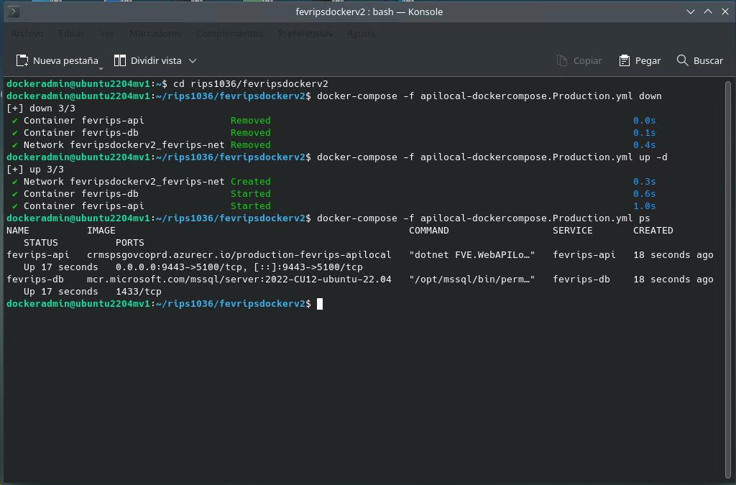Click the text 'cd rips1036/fevripsdockerv2'
The height and width of the screenshot is (485, 736).
(x=251, y=83)
